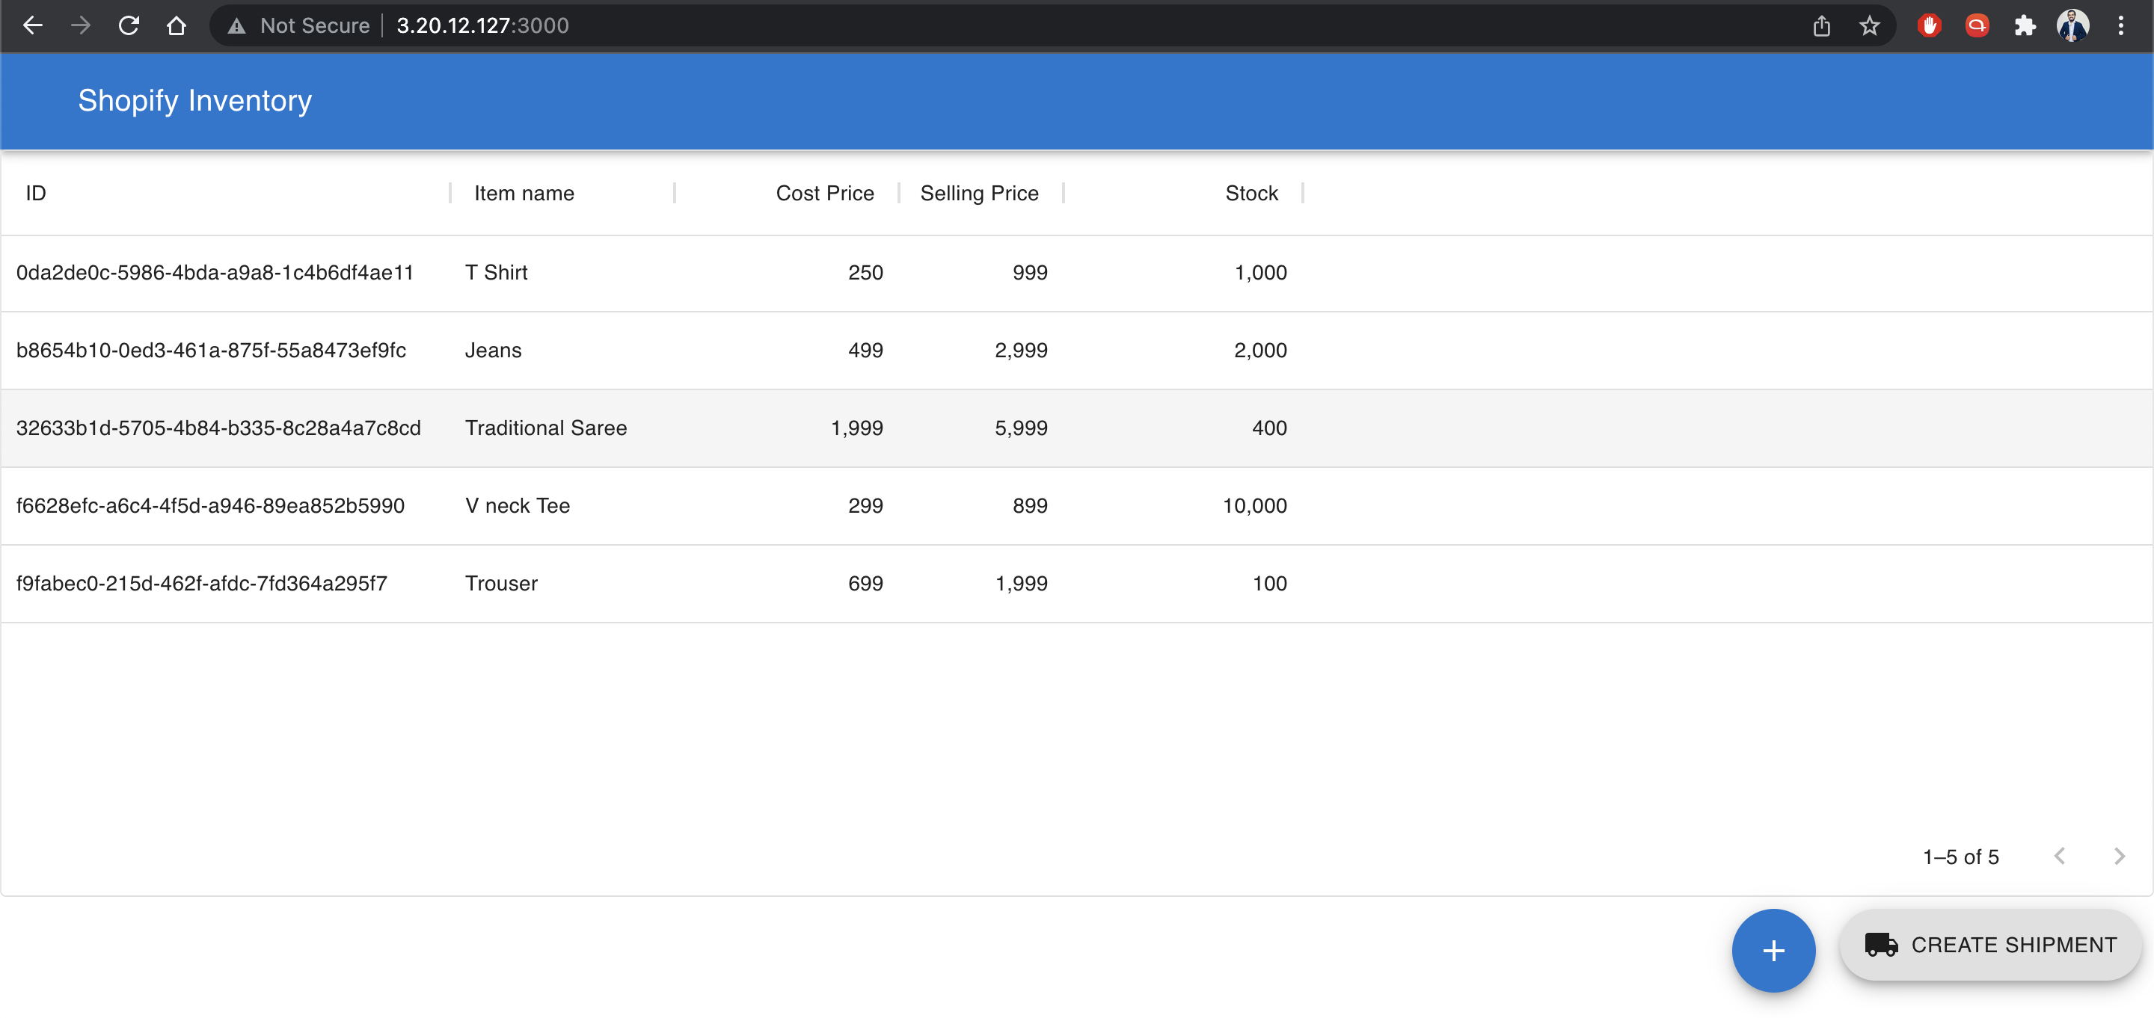This screenshot has height=1018, width=2154.
Task: Select the Trouser item name cell
Action: (x=501, y=584)
